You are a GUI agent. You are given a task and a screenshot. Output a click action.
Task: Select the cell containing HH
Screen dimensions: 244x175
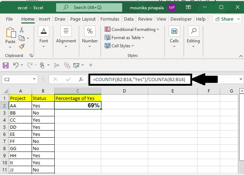(20, 155)
